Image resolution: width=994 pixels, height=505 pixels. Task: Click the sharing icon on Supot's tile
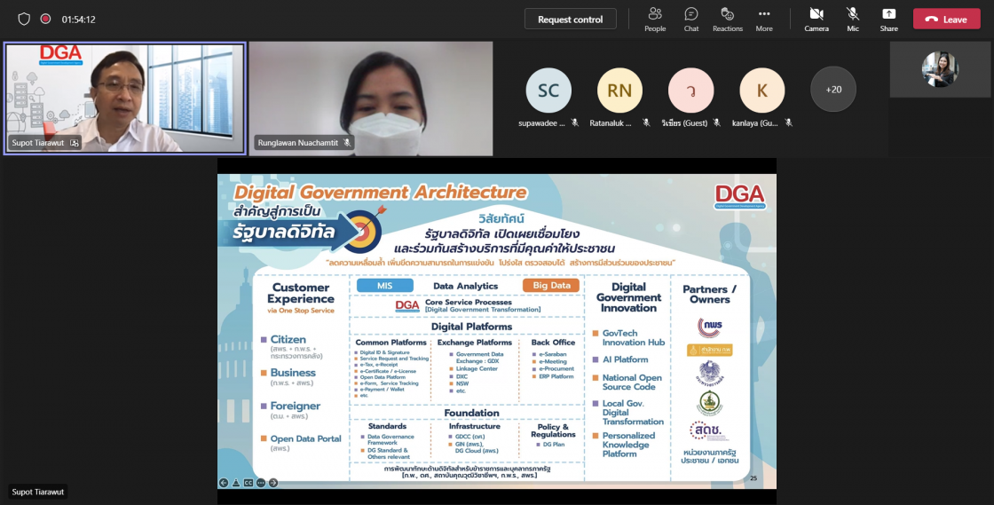75,143
